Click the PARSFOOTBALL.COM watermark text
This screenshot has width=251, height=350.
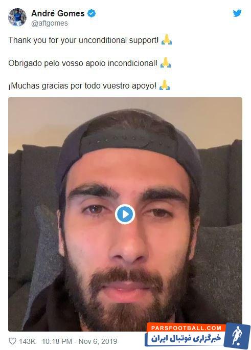coord(186,328)
